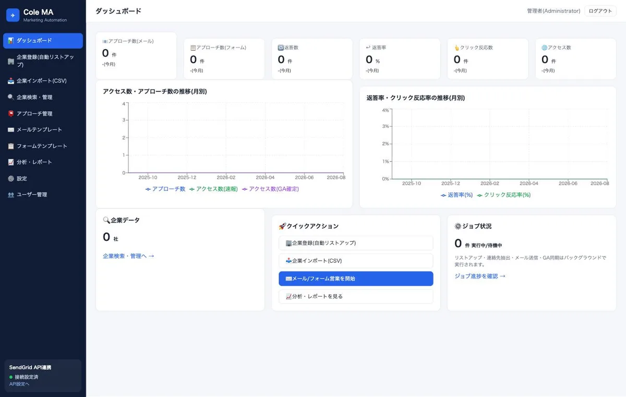Go to 企業検索・管理 in the sidebar
This screenshot has height=397, width=626.
pos(43,97)
